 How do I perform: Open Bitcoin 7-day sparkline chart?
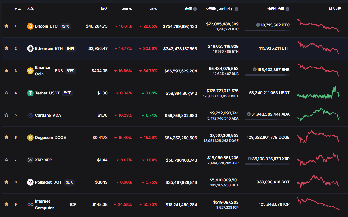click(x=318, y=25)
